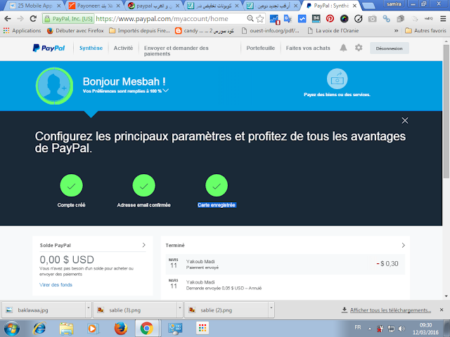The image size is (450, 337).
Task: Click the stock chart extension icon
Action: [x=274, y=19]
